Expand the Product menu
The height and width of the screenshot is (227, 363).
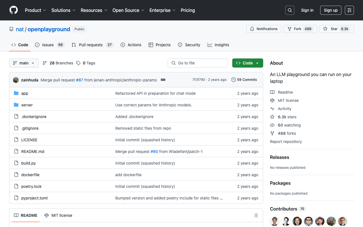(35, 10)
